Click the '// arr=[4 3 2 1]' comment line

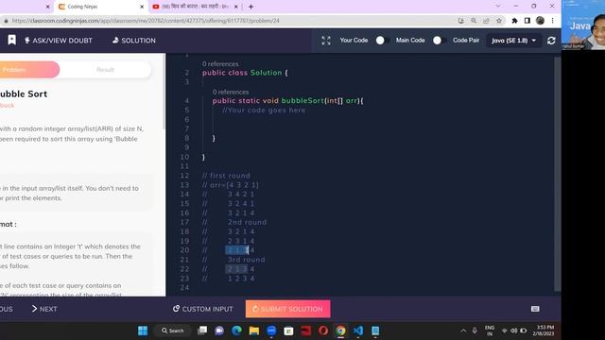[231, 185]
